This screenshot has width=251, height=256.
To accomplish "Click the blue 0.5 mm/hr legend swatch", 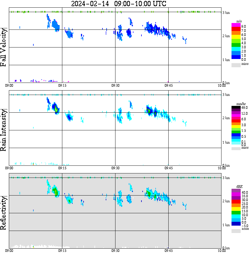I will (236, 135).
